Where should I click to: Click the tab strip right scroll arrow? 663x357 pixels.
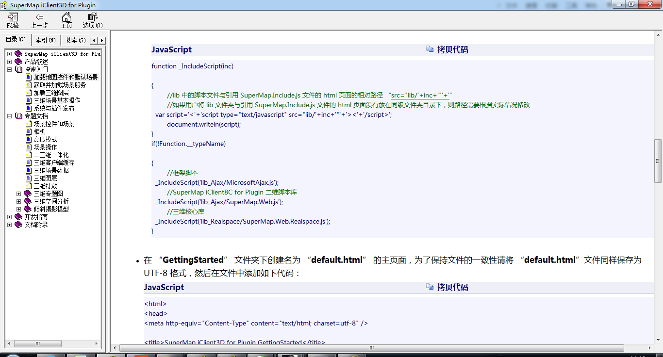click(102, 40)
